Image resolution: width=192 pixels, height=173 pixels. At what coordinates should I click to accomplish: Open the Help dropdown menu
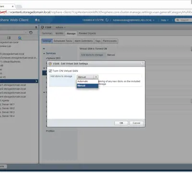click(x=165, y=20)
